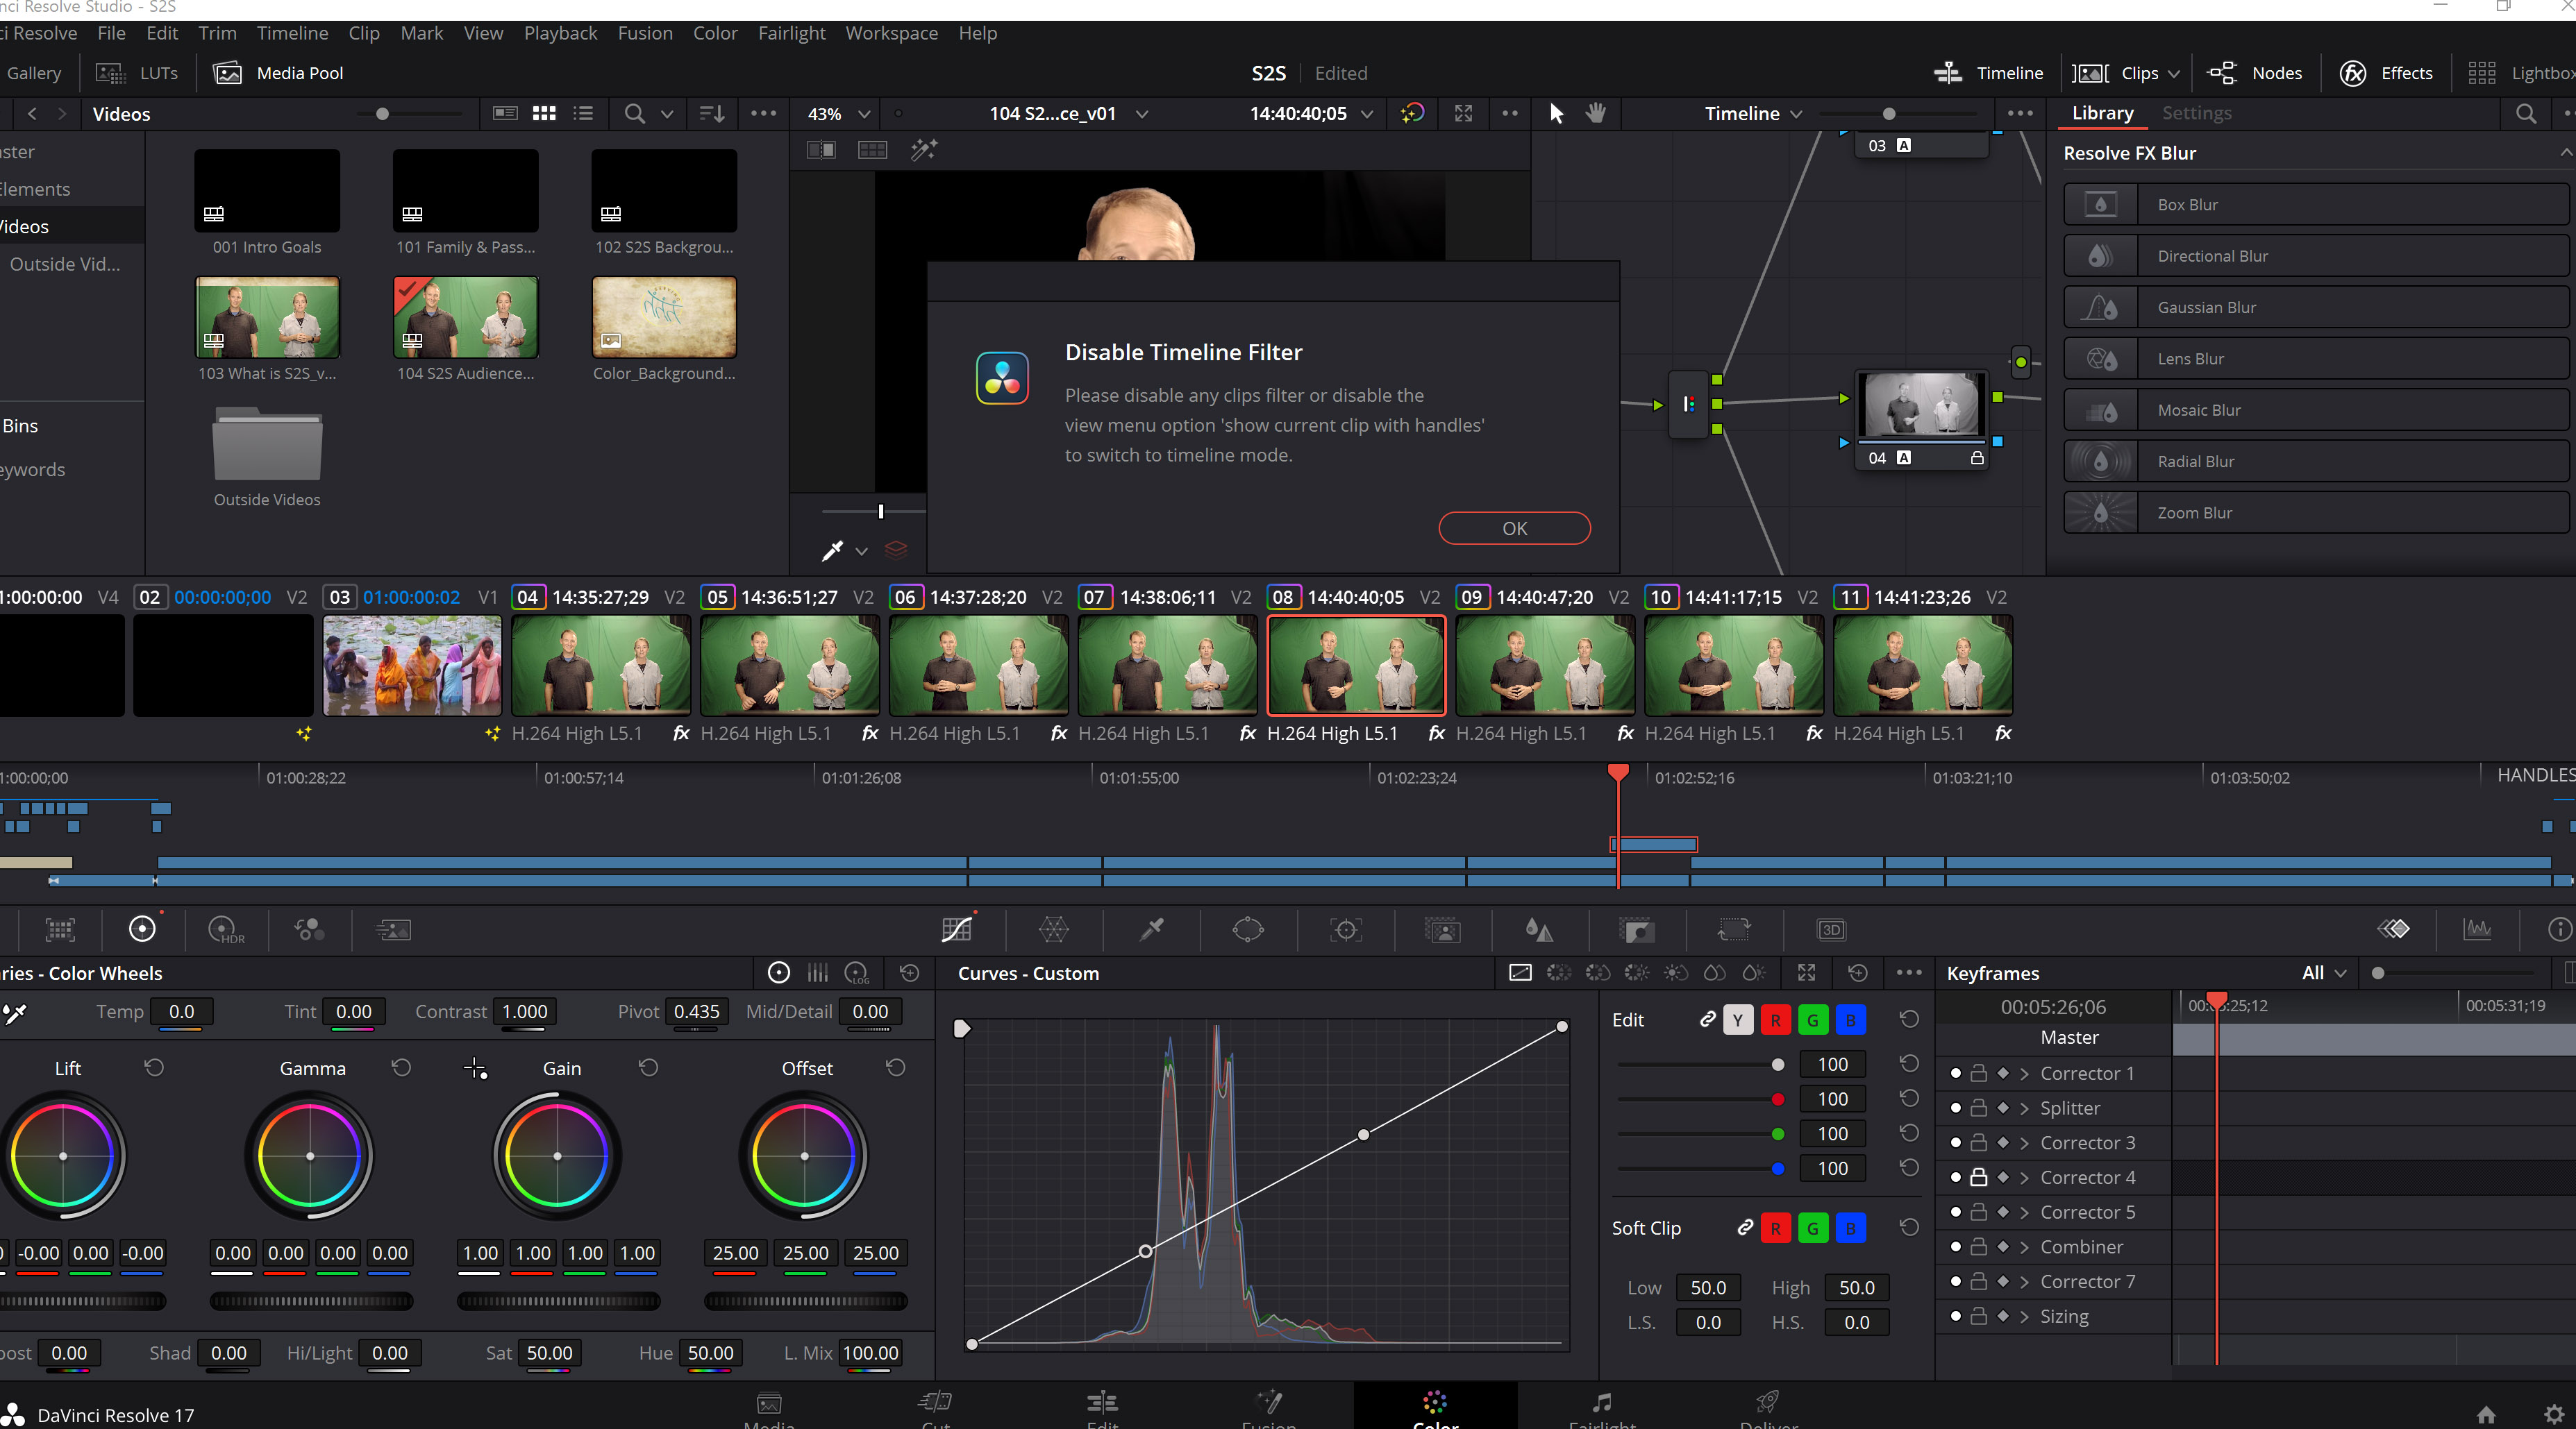Pick white point with Gain crosshair
This screenshot has width=2576, height=1429.
(x=475, y=1069)
